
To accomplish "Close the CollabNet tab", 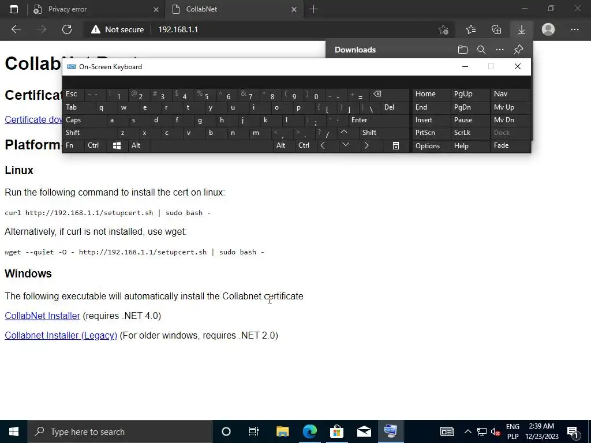I will click(294, 9).
